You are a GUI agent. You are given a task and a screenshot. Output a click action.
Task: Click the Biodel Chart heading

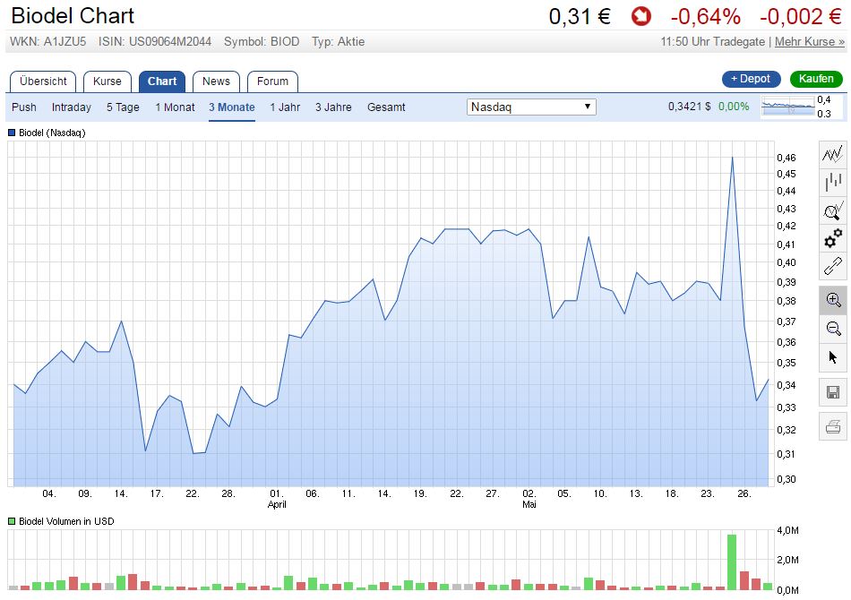click(73, 16)
